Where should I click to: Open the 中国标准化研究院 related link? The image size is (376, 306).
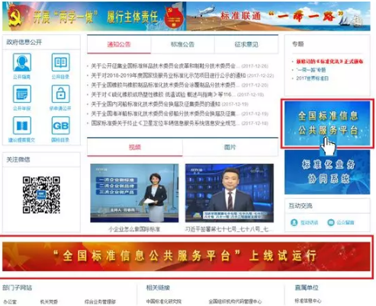(164, 301)
